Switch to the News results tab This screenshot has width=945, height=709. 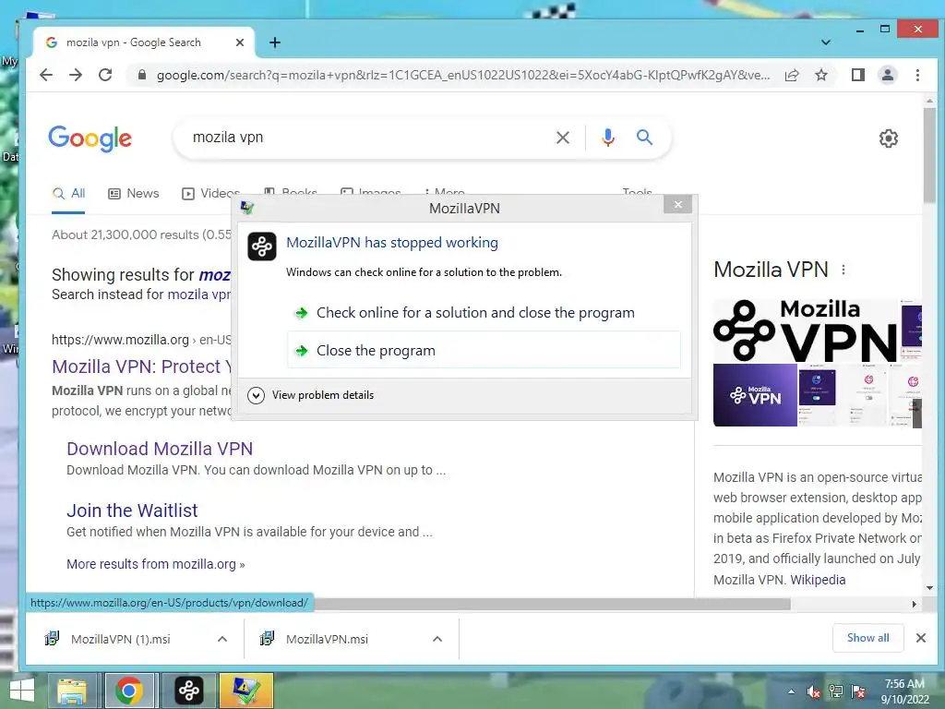pyautogui.click(x=133, y=194)
